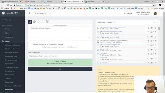Open the cloud upload source icon
The image size is (165, 93).
point(43,22)
